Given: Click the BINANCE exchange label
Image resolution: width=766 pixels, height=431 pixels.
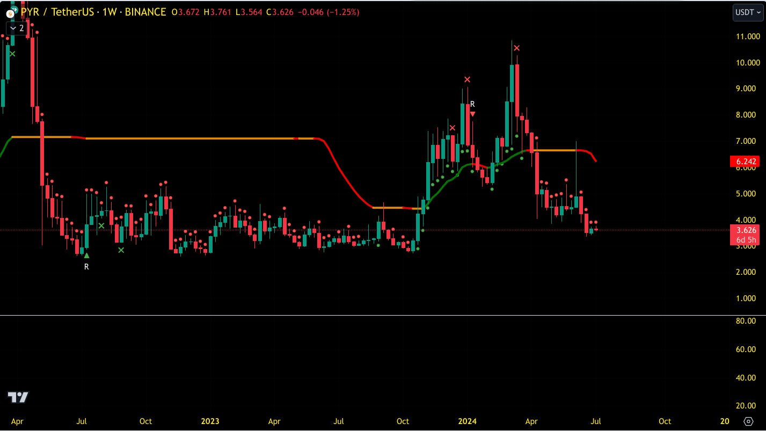Looking at the screenshot, I should pos(145,12).
